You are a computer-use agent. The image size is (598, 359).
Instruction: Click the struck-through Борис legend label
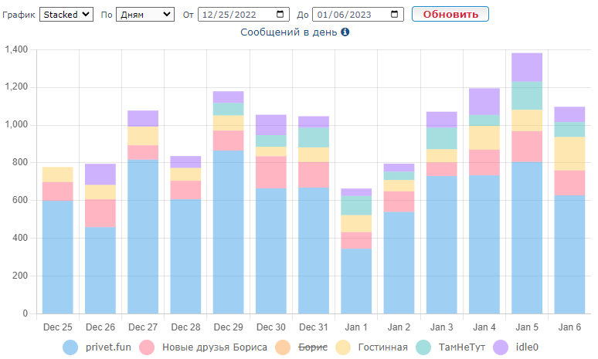[x=313, y=347]
